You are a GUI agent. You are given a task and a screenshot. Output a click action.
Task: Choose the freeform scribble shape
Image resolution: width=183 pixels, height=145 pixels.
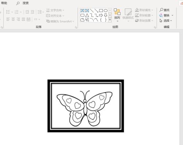coord(87,20)
